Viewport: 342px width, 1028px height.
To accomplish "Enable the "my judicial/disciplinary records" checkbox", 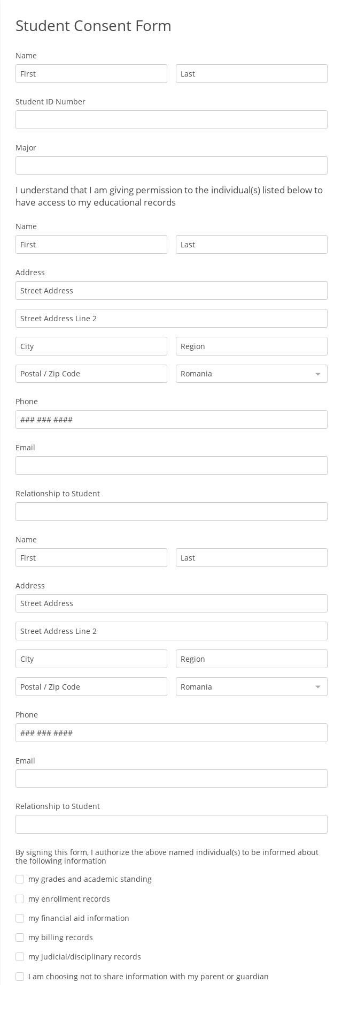I will (20, 957).
